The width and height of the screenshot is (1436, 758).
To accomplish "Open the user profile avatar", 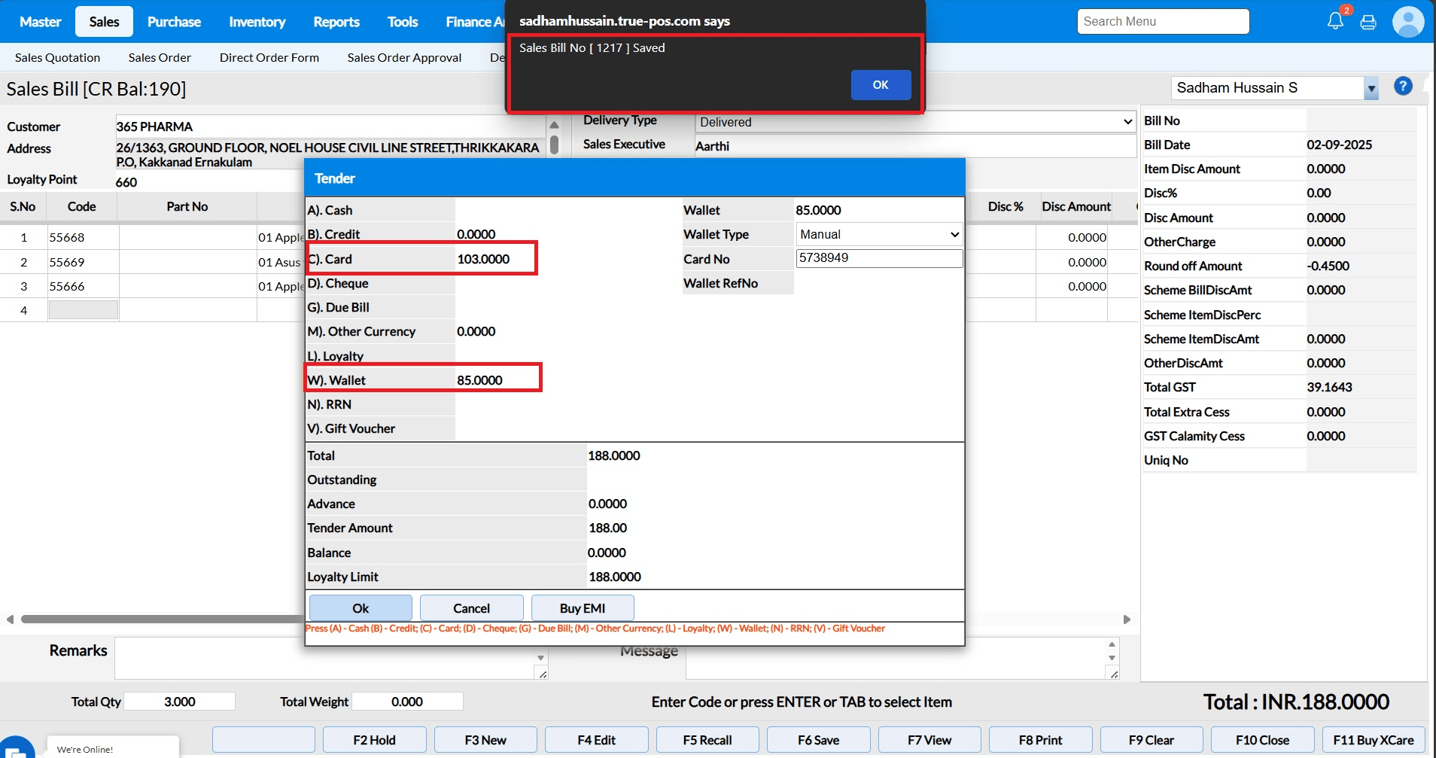I will pyautogui.click(x=1407, y=22).
